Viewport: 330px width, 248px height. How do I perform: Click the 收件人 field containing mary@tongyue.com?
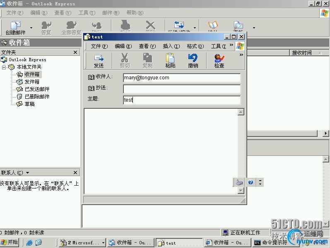pos(182,78)
